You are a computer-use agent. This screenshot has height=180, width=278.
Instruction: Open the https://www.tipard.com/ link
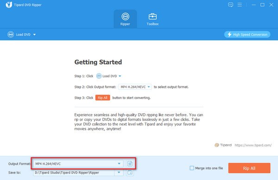253,145
